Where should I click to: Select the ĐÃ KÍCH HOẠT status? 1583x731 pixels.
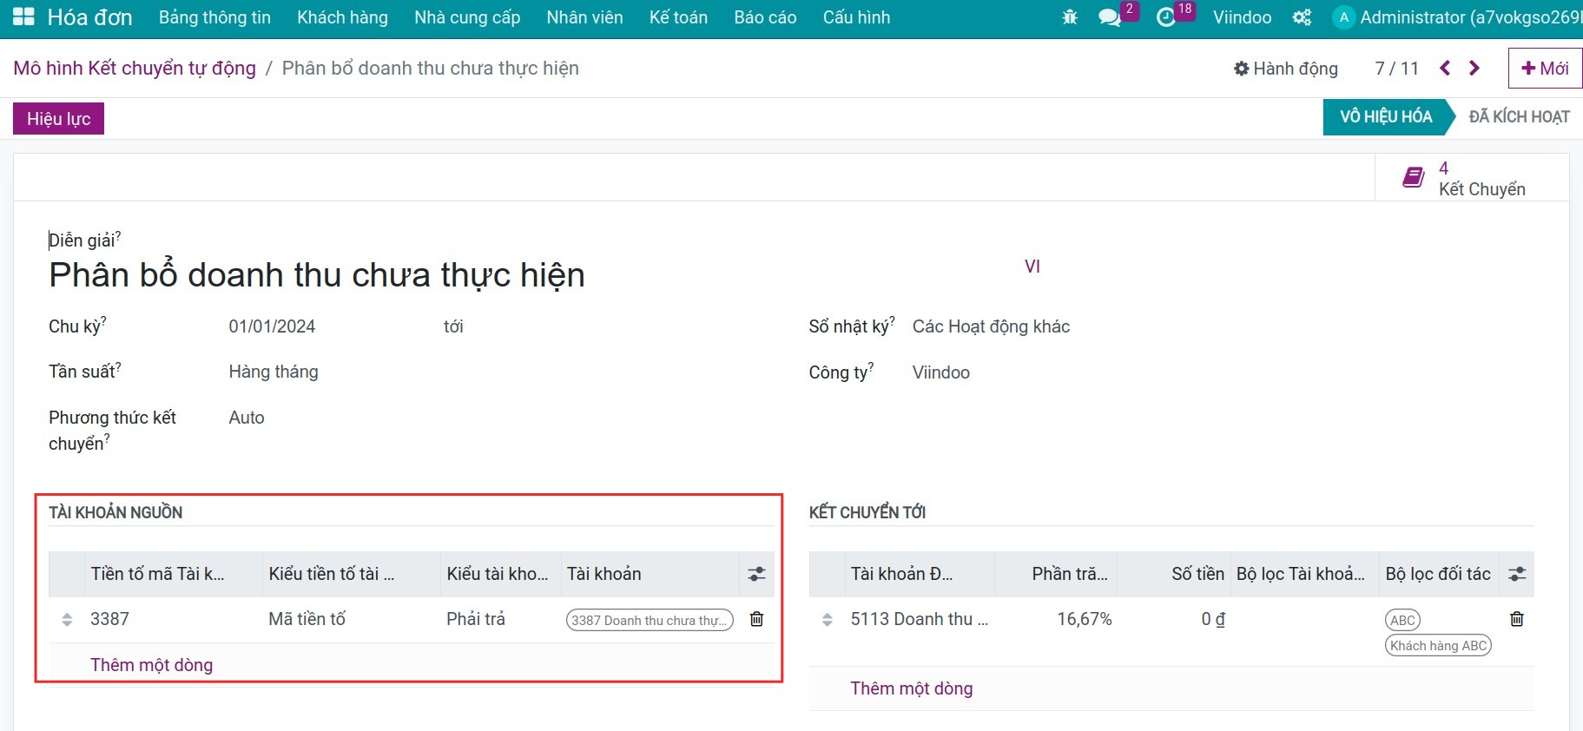tap(1519, 116)
